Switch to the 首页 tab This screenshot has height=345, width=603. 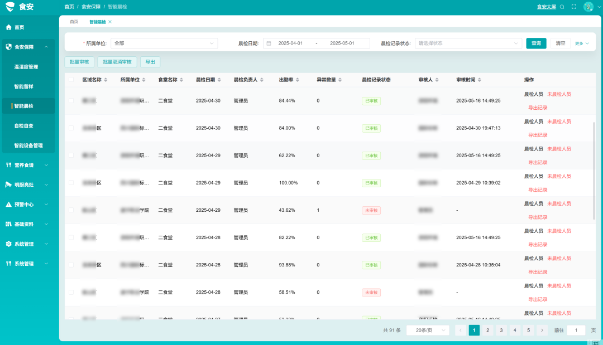point(74,22)
